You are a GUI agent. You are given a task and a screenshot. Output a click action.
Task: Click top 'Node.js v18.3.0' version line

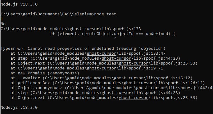(19, 4)
